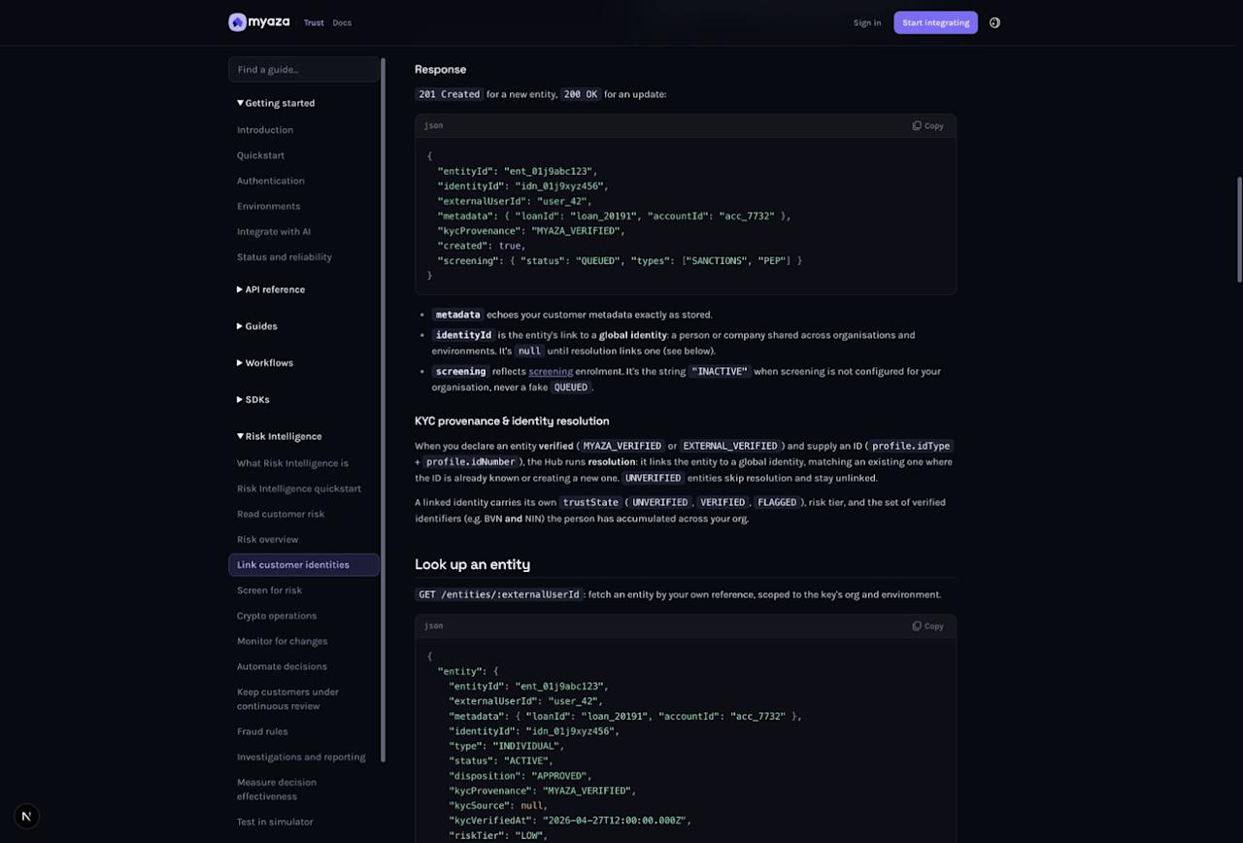The width and height of the screenshot is (1243, 843).
Task: Open What Risk Intelligence is
Action: pyautogui.click(x=292, y=463)
